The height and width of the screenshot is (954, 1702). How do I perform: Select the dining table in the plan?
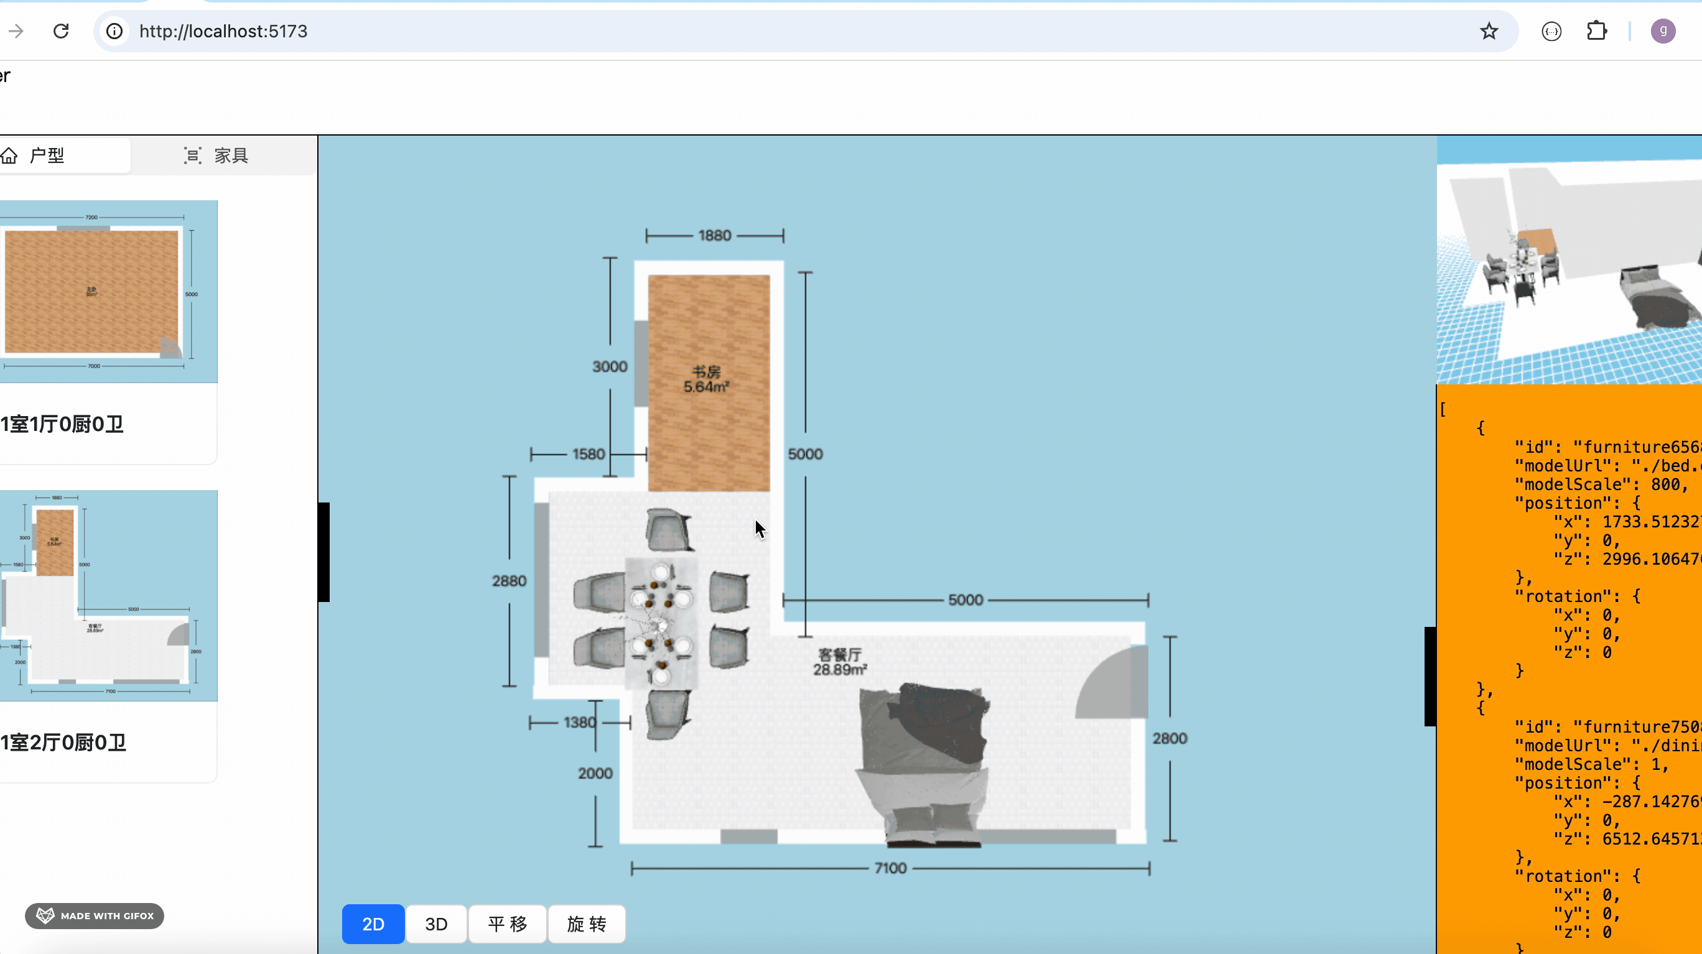point(661,623)
